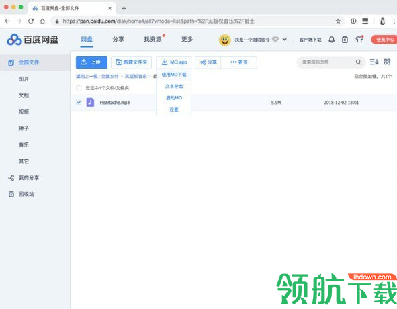This screenshot has height=309, width=397.
Task: Click the browser forward arrow
Action: (19, 21)
